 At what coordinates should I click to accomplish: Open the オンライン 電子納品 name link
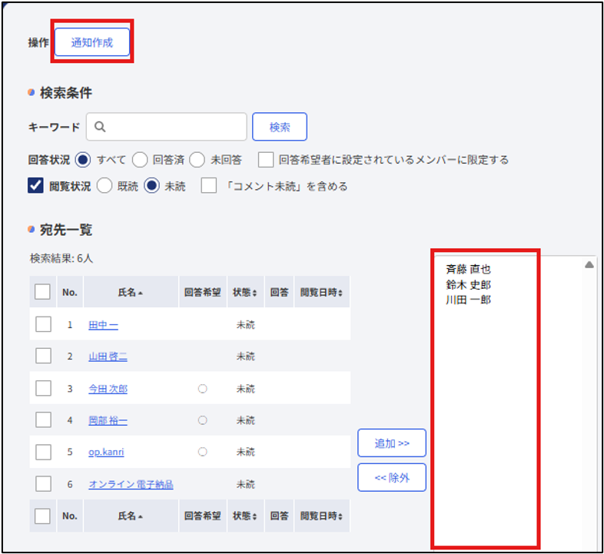[131, 484]
